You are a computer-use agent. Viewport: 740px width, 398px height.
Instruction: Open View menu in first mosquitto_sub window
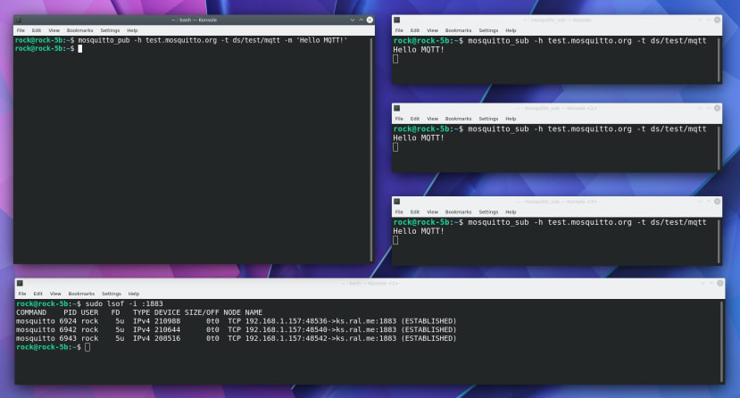click(x=433, y=30)
